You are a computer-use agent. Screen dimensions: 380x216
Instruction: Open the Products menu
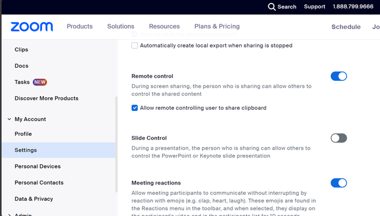pyautogui.click(x=80, y=26)
